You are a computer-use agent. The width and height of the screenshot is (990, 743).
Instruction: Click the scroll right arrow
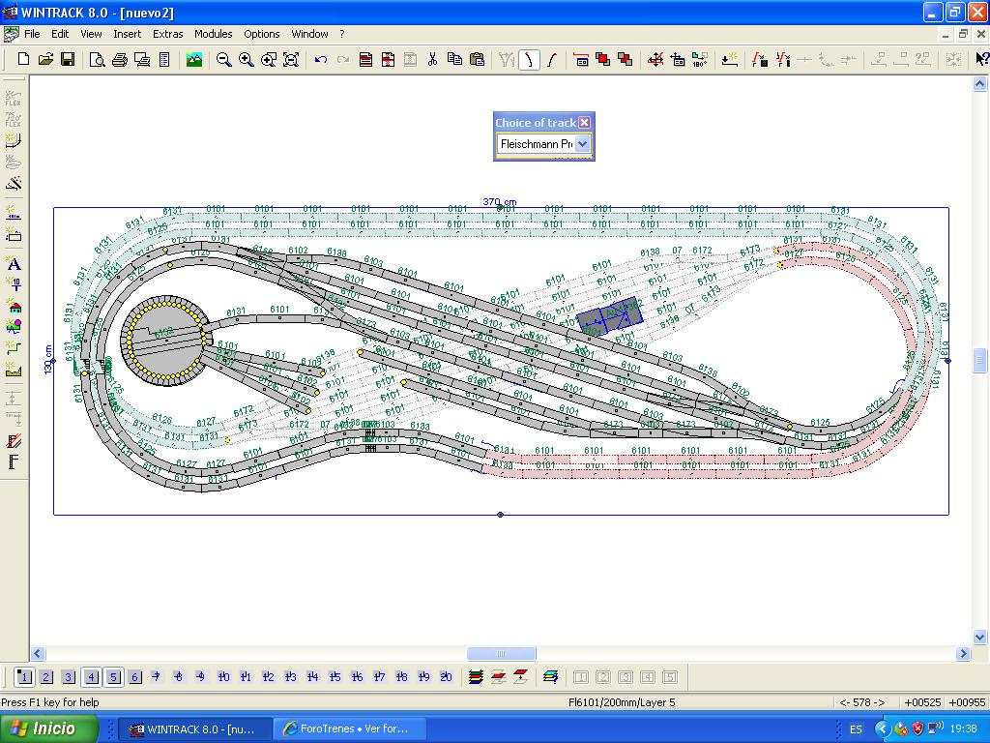(963, 653)
